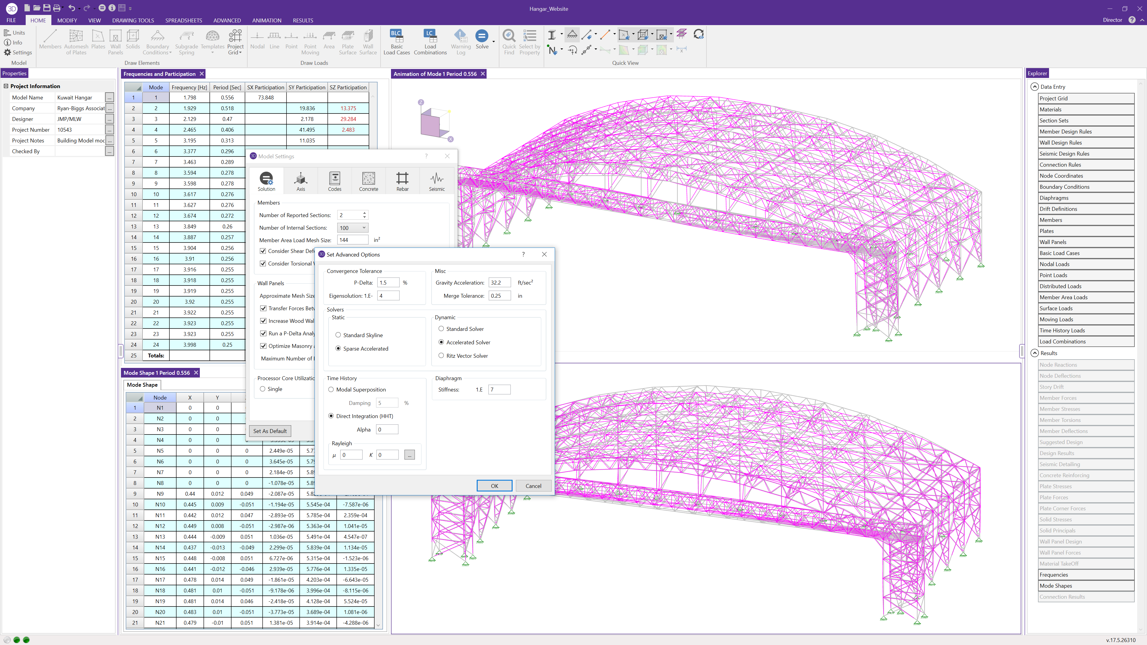
Task: Collapse the Data Entry explorer section
Action: click(x=1035, y=87)
